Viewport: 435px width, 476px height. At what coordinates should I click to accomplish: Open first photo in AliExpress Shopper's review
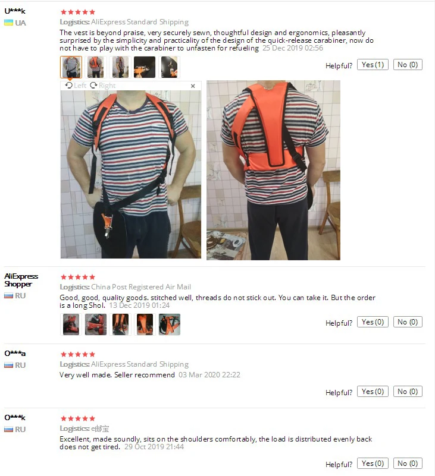71,324
